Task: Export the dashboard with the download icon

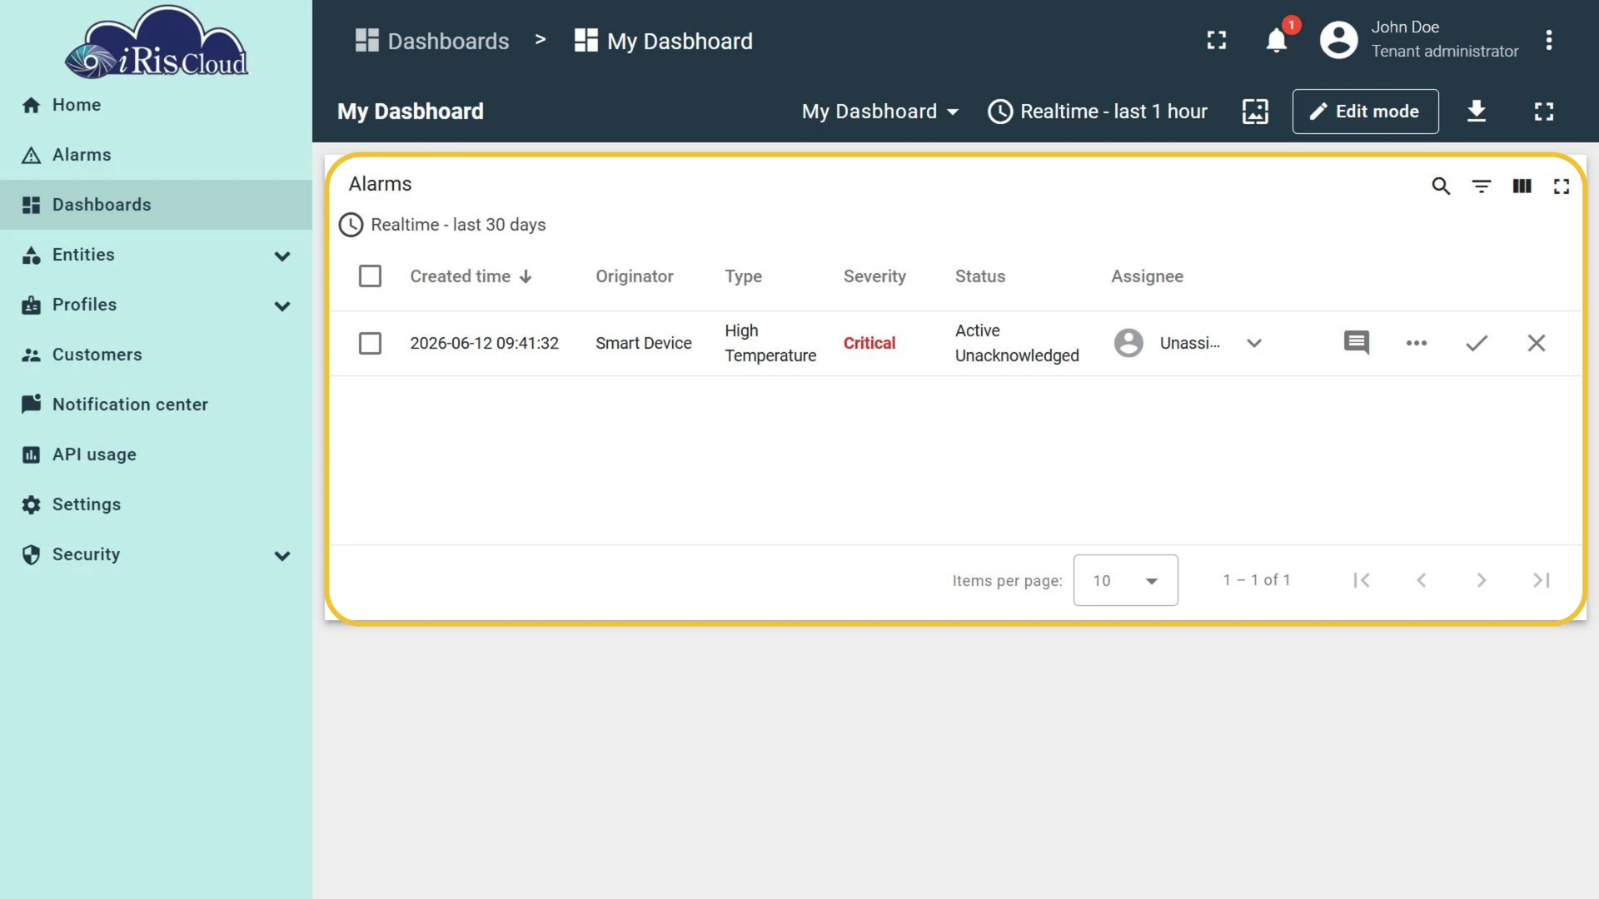Action: point(1477,111)
